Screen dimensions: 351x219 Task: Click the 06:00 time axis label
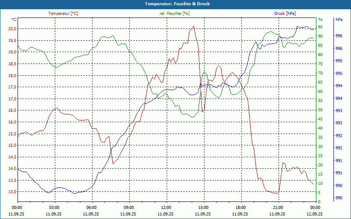click(92, 208)
